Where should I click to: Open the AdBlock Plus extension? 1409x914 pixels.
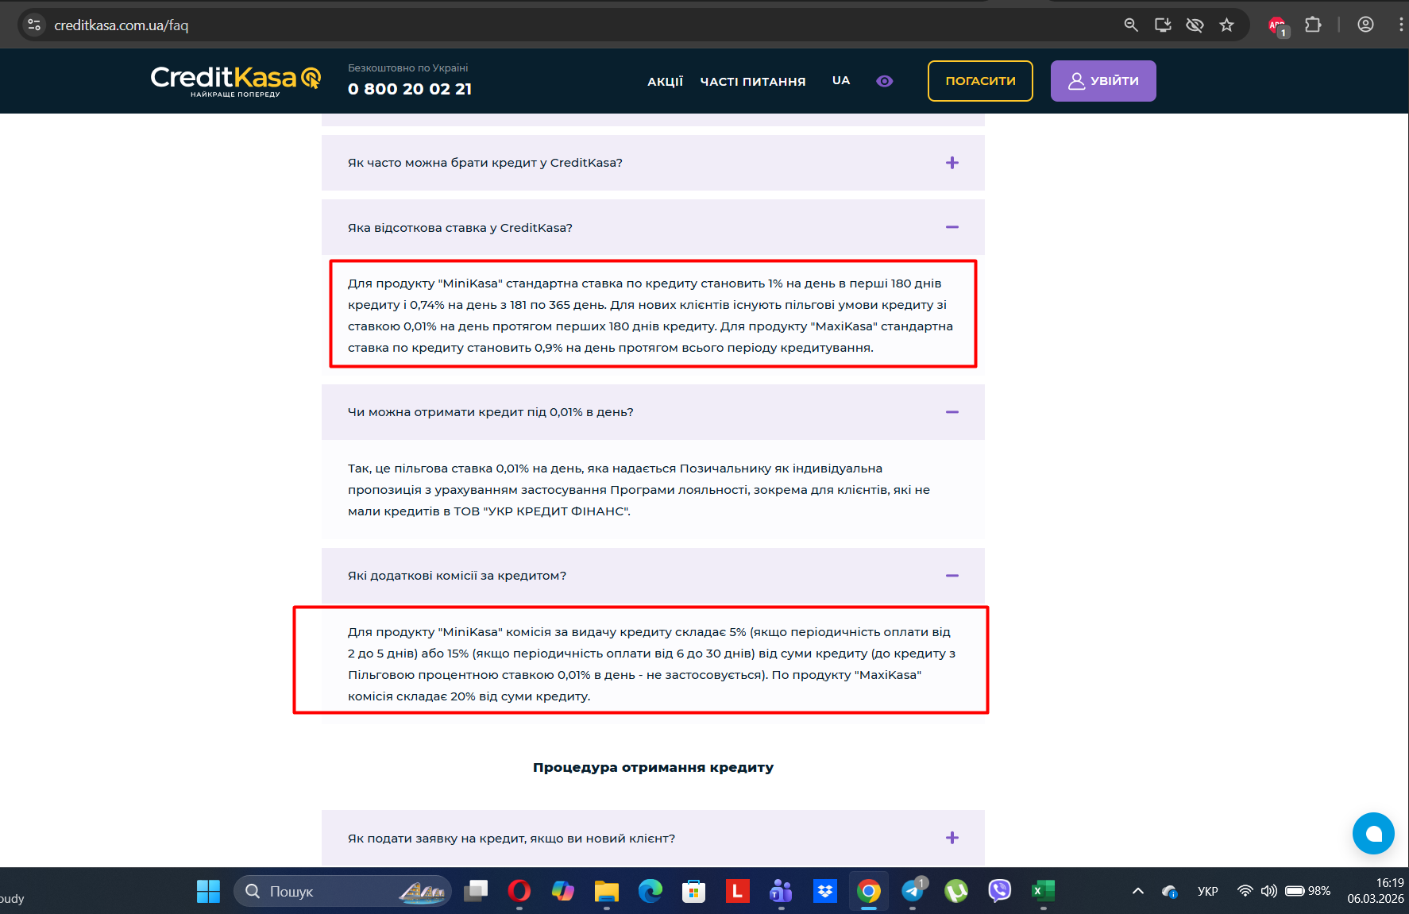pos(1278,26)
